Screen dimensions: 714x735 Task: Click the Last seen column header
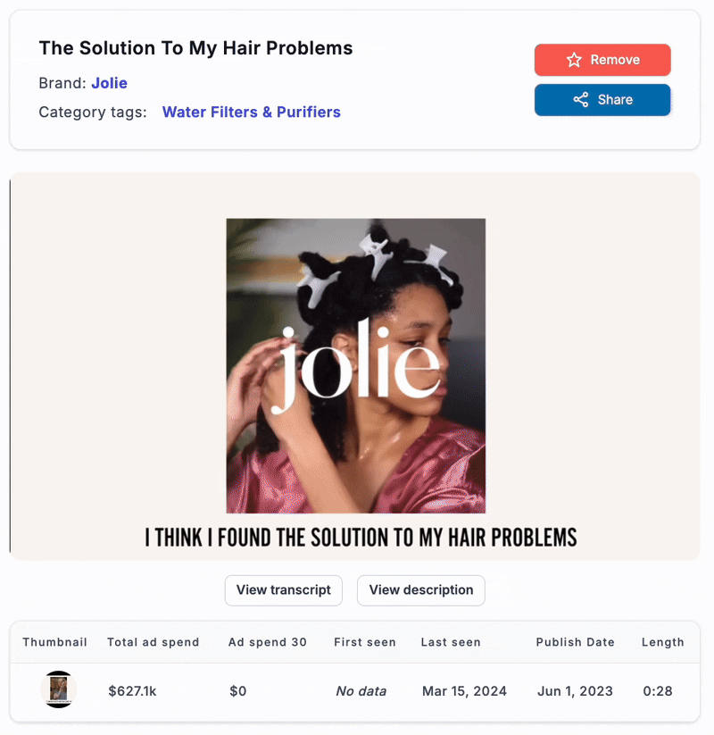pyautogui.click(x=451, y=642)
